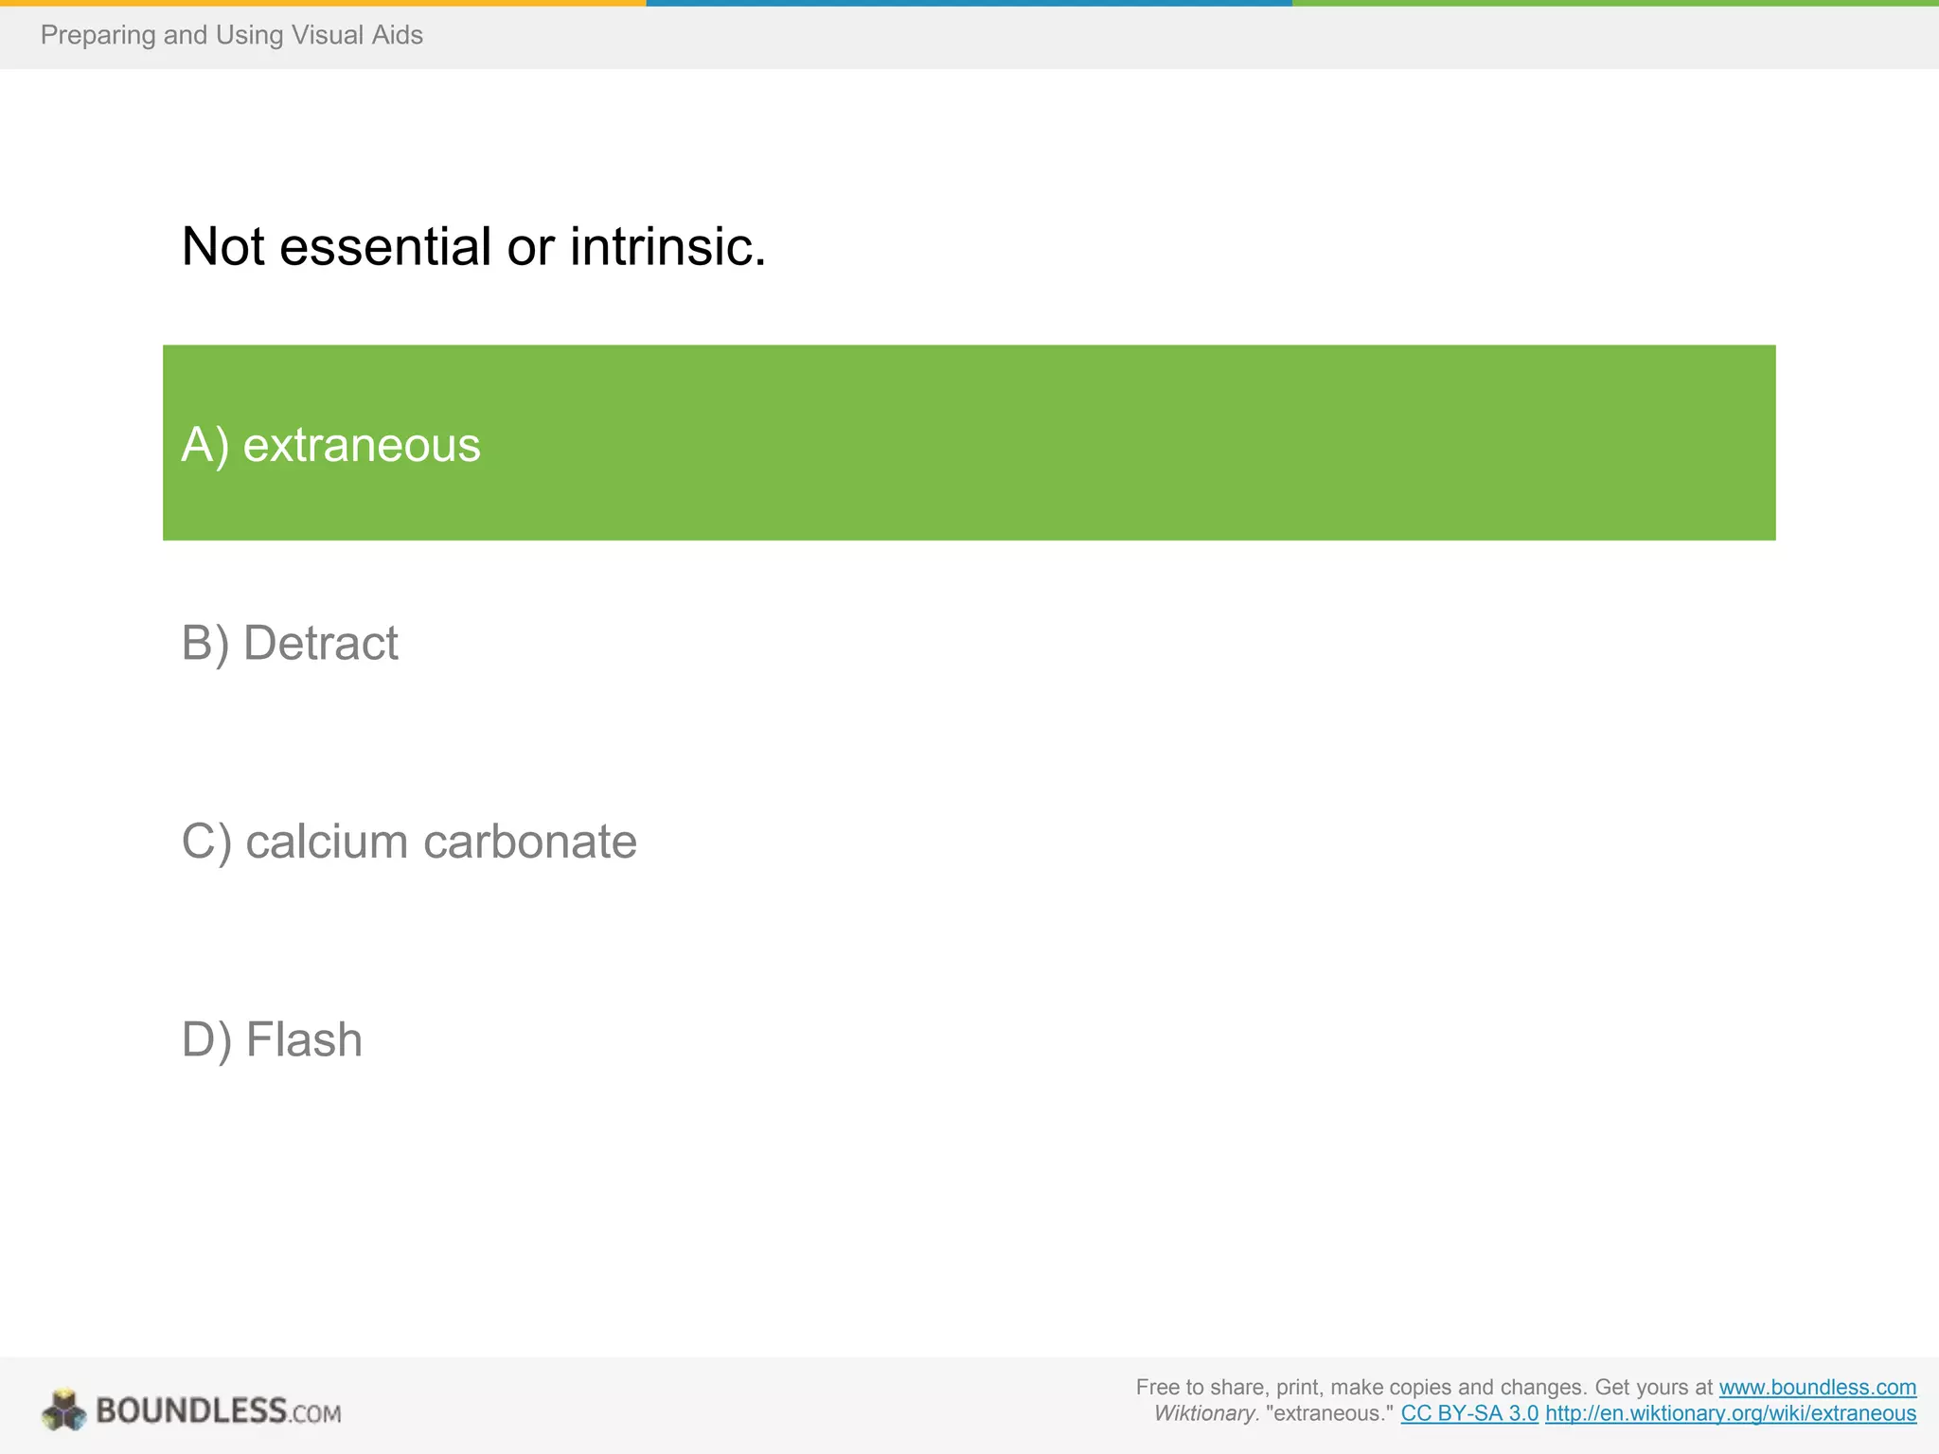Click the 'Preparing and Using Visual Aids' header title
The image size is (1939, 1454).
pyautogui.click(x=232, y=35)
